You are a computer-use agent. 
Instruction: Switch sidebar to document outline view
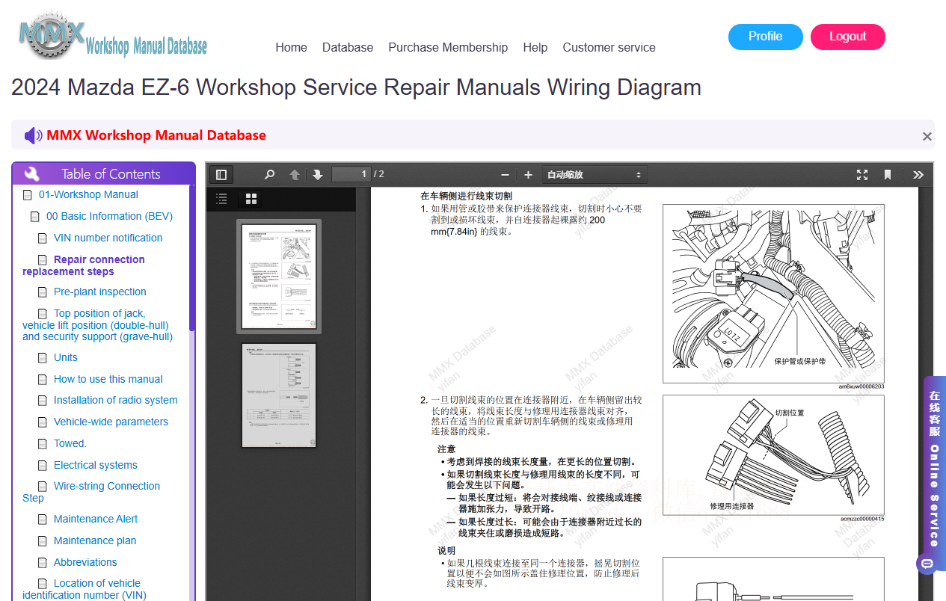[x=221, y=199]
